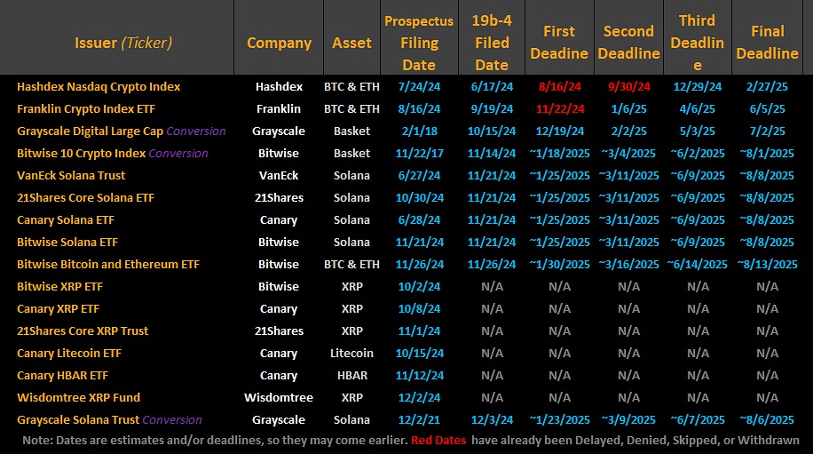Viewport: 813px width, 454px height.
Task: Click red 8/16/24 first deadline cell
Action: click(x=559, y=87)
